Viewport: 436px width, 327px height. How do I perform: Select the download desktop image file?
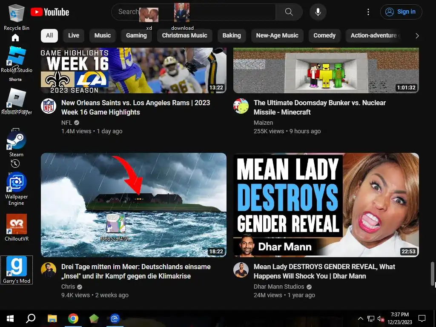point(182,17)
